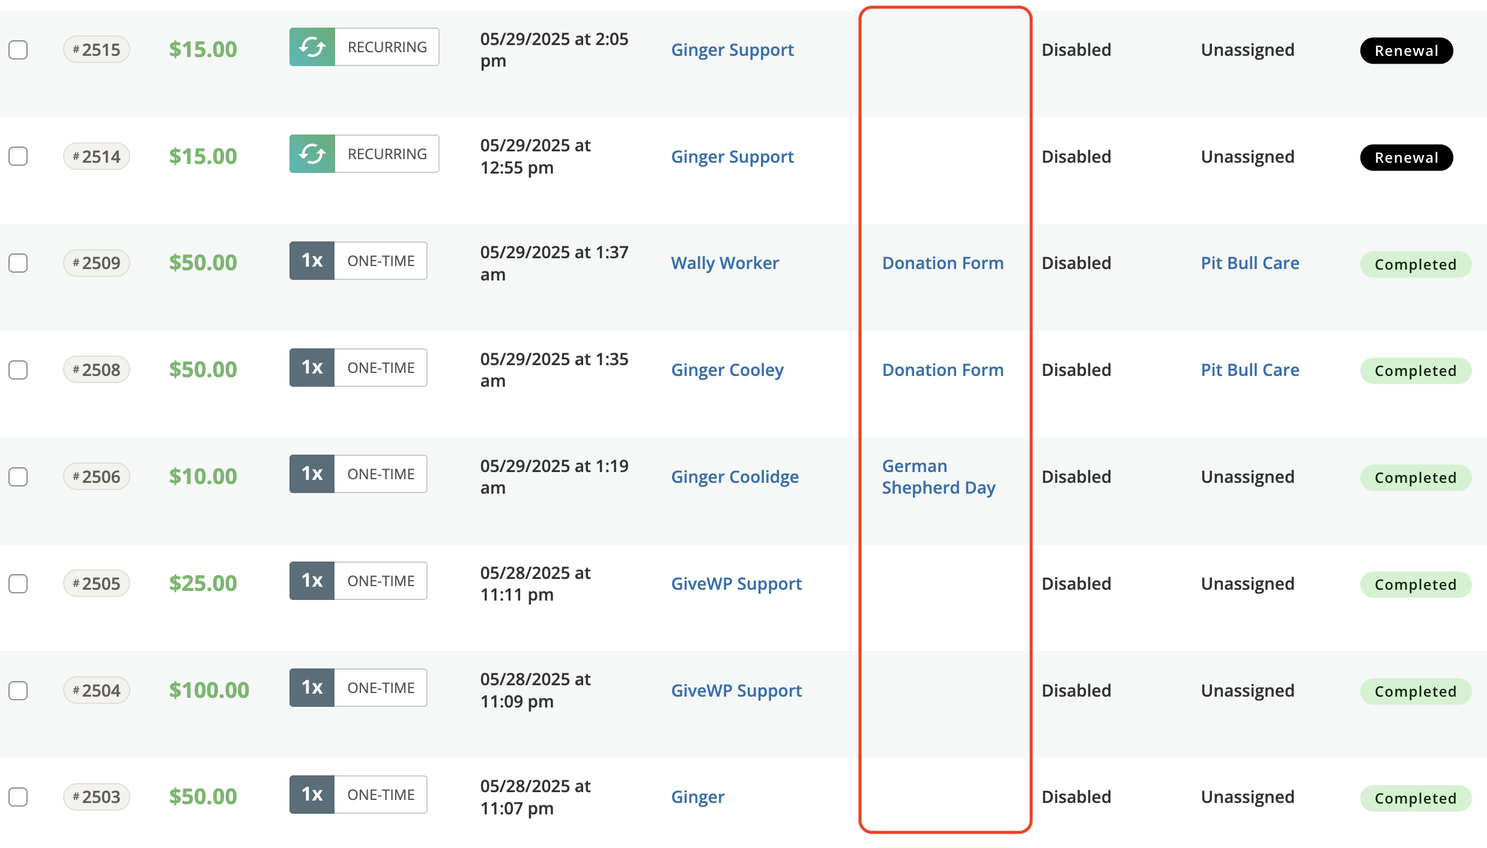
Task: Click the Completed status badge on #2504
Action: tap(1416, 691)
